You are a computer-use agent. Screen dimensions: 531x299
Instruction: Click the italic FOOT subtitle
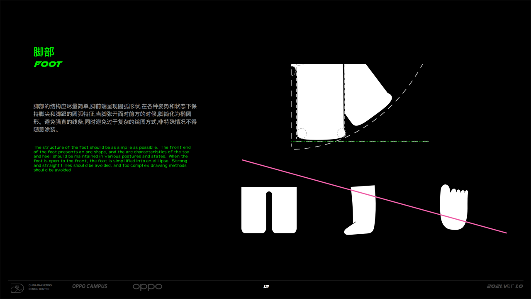point(48,64)
